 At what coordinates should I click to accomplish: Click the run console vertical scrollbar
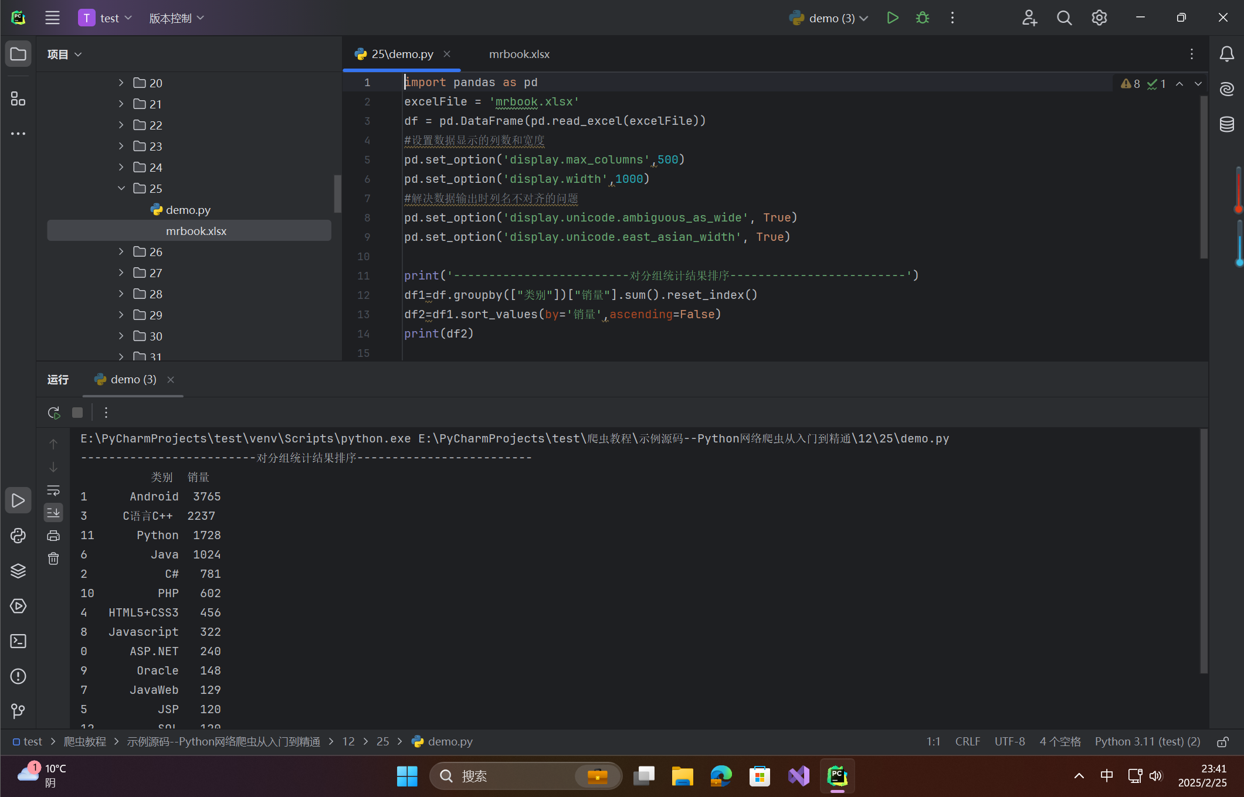(x=1204, y=551)
